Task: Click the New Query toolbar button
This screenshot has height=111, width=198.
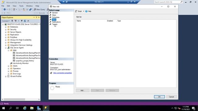Action: coord(39,10)
